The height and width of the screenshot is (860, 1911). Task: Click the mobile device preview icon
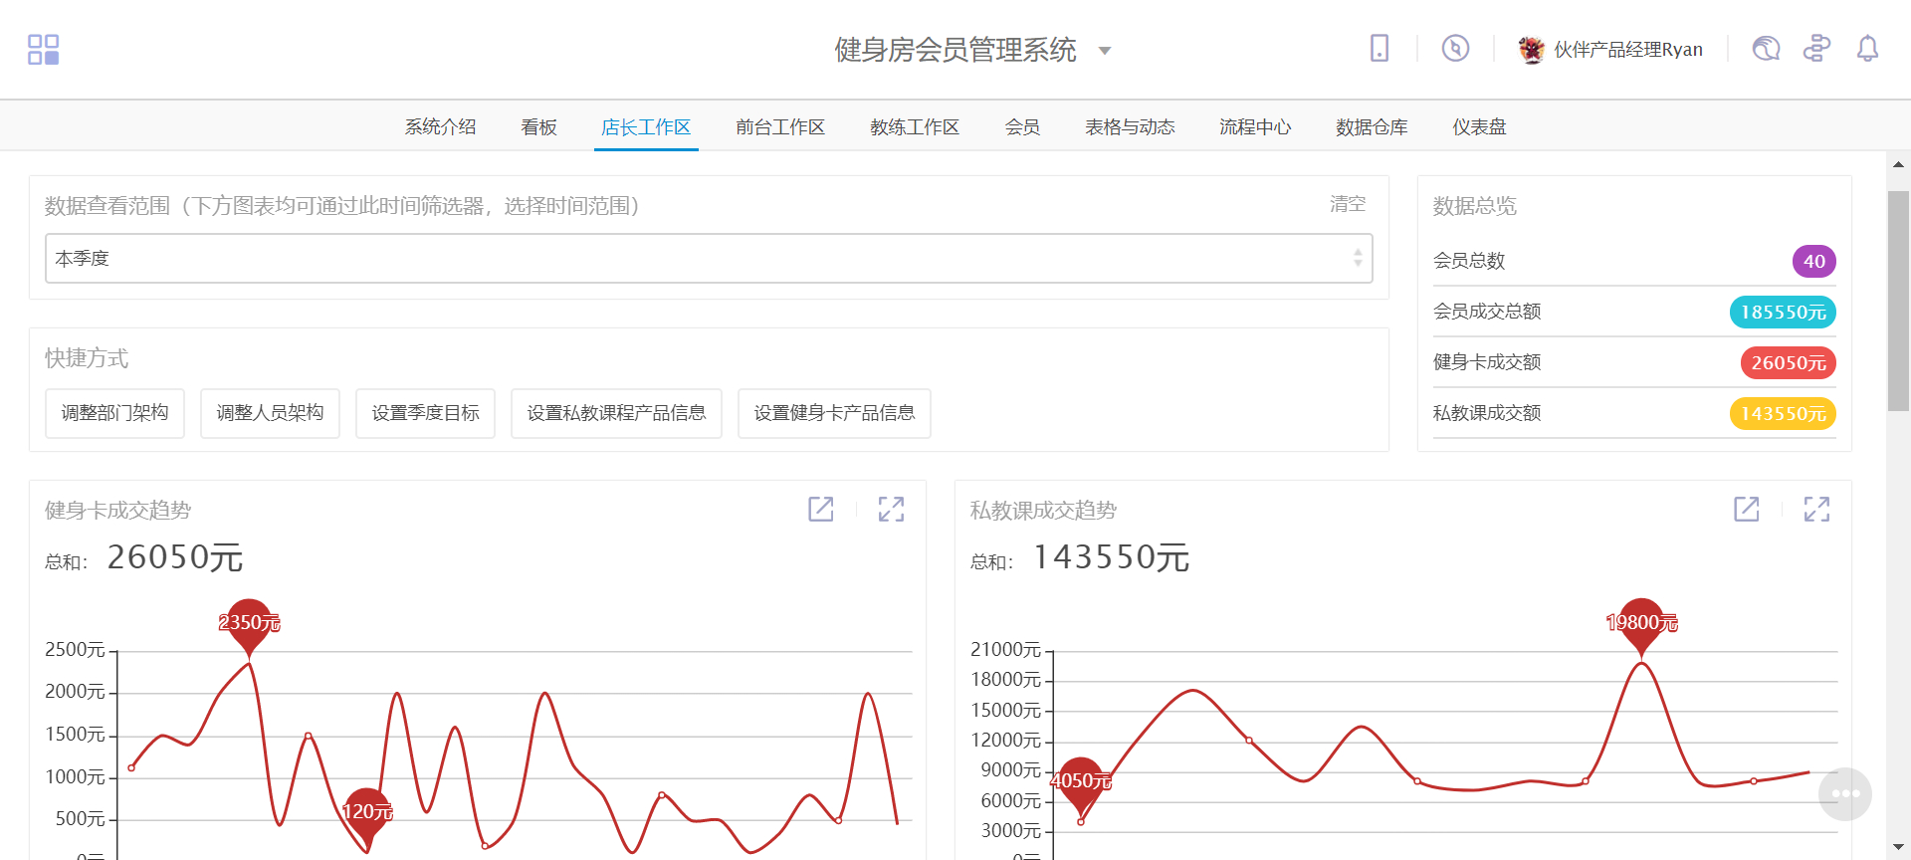1379,49
